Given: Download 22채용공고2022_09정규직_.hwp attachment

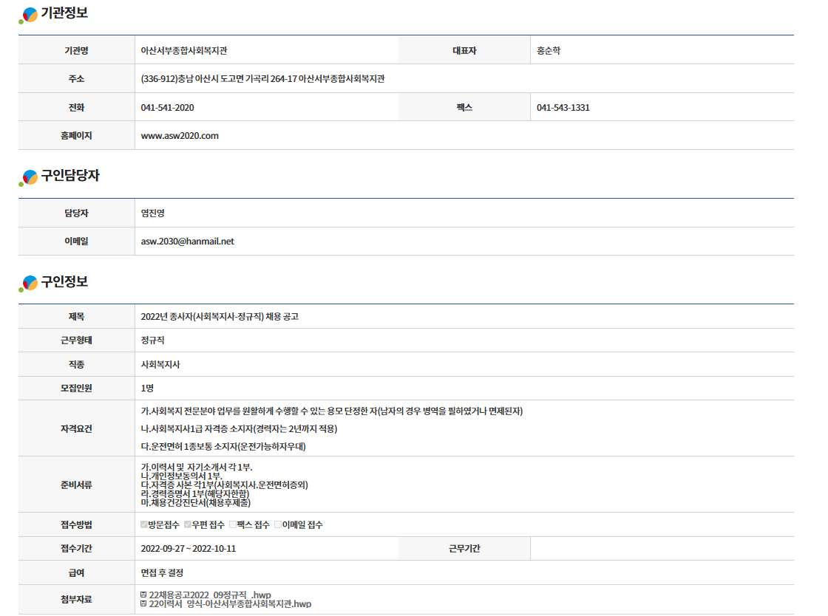Looking at the screenshot, I should coord(210,595).
